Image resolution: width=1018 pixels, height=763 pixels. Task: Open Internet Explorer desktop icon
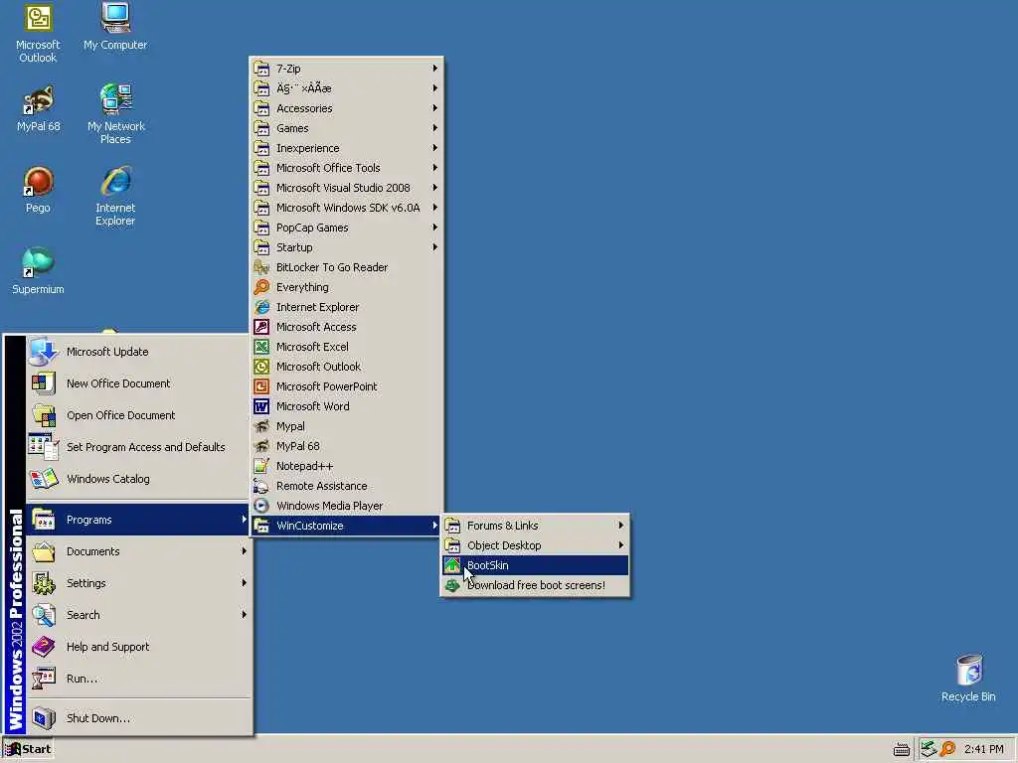(115, 182)
